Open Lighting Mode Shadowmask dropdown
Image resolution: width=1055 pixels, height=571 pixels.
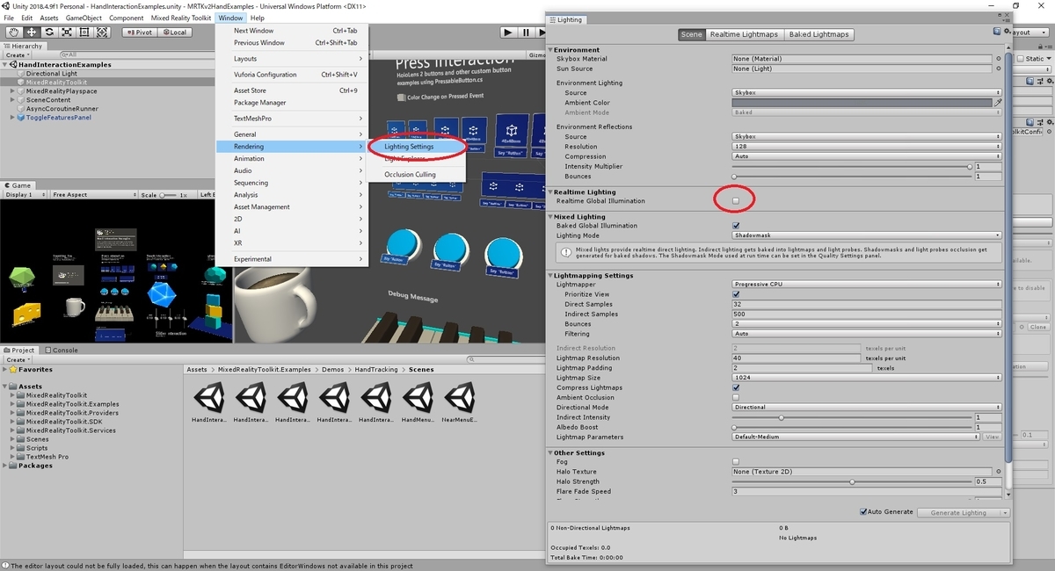coord(867,235)
